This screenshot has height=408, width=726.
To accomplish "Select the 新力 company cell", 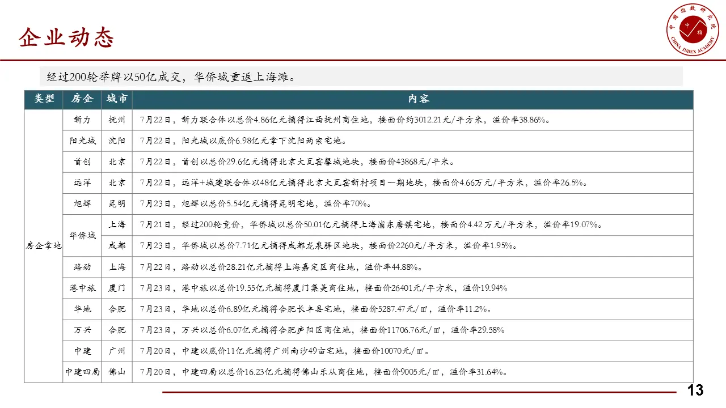I will point(82,120).
